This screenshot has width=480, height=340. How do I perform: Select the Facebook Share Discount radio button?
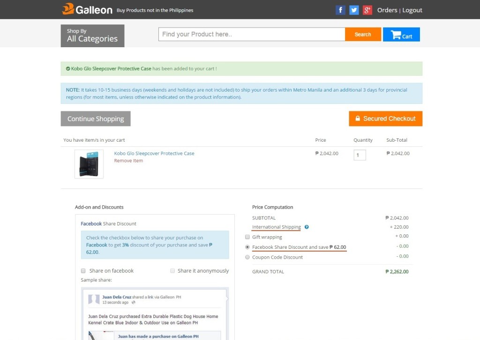pos(247,247)
